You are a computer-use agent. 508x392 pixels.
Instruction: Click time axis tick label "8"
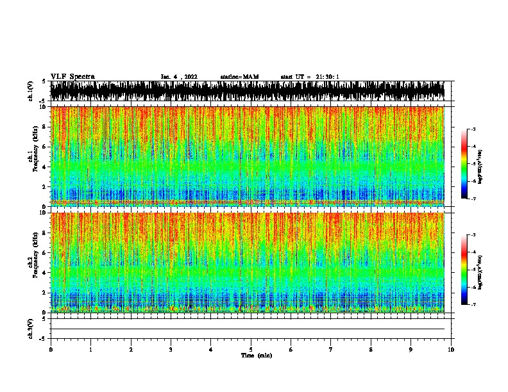371,350
